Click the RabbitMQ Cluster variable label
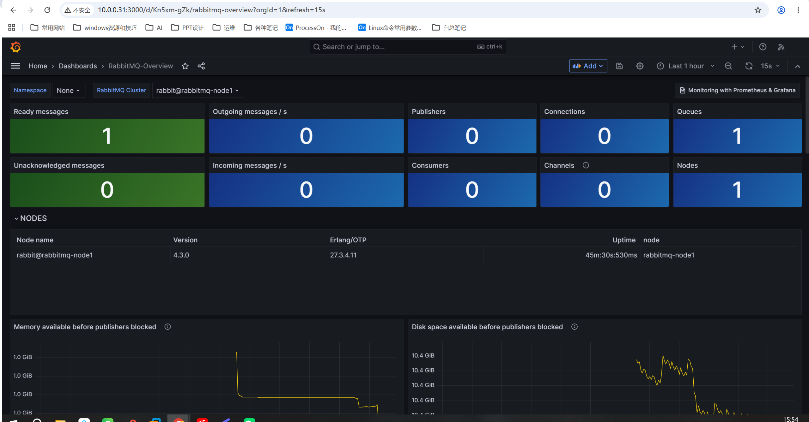The height and width of the screenshot is (422, 809). click(x=121, y=90)
